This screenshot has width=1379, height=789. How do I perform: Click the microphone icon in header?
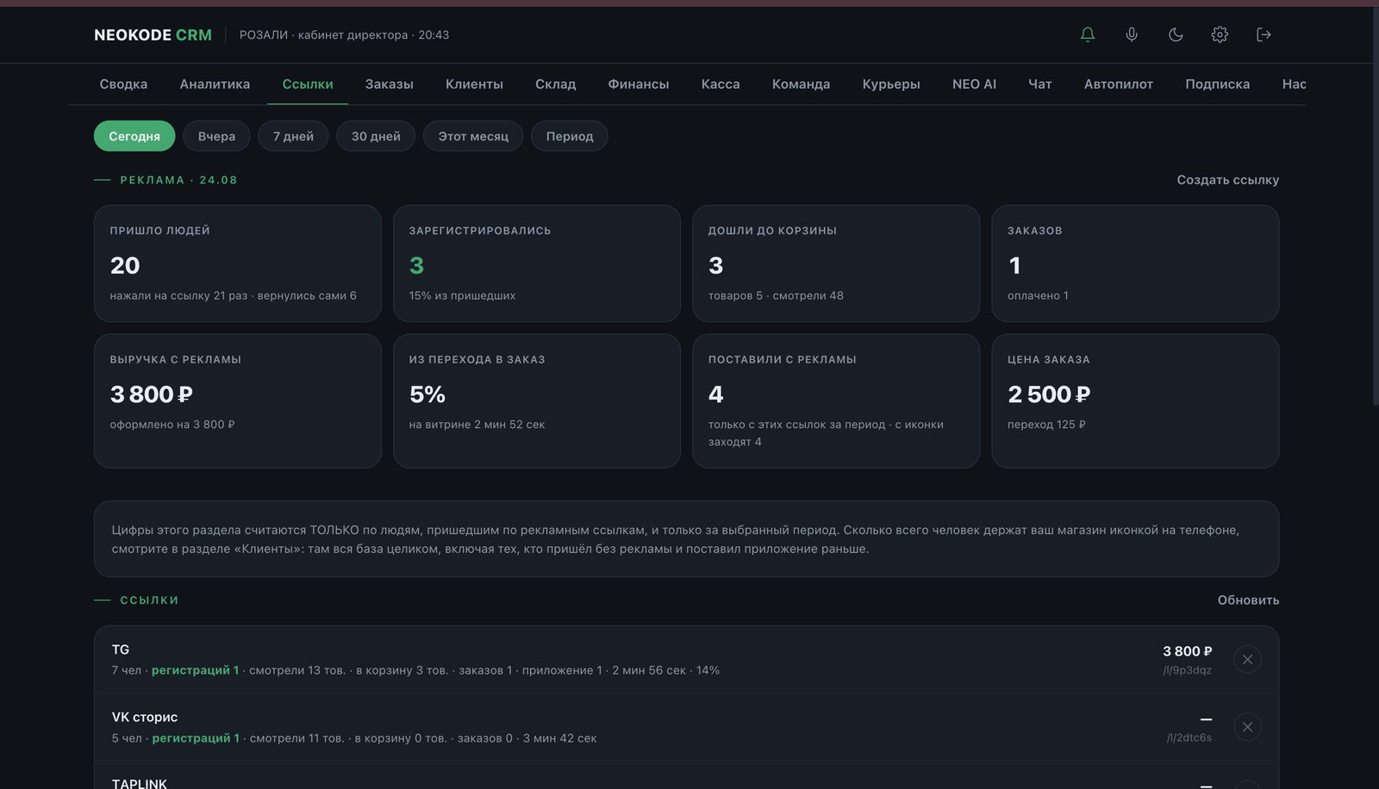pos(1132,34)
